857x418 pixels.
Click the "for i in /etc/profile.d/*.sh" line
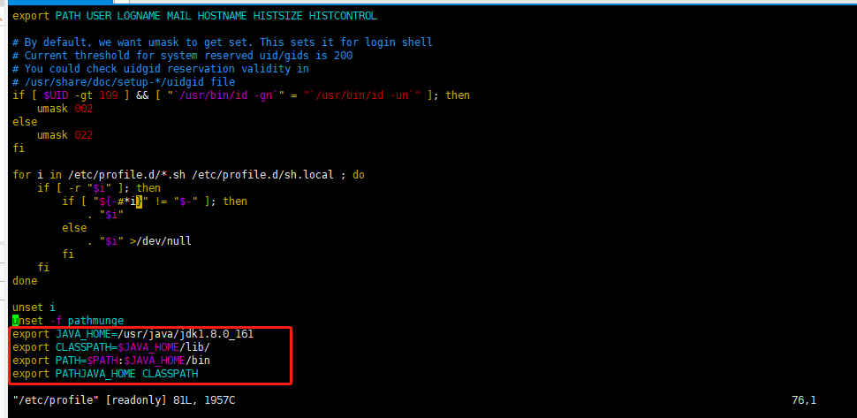pyautogui.click(x=188, y=175)
